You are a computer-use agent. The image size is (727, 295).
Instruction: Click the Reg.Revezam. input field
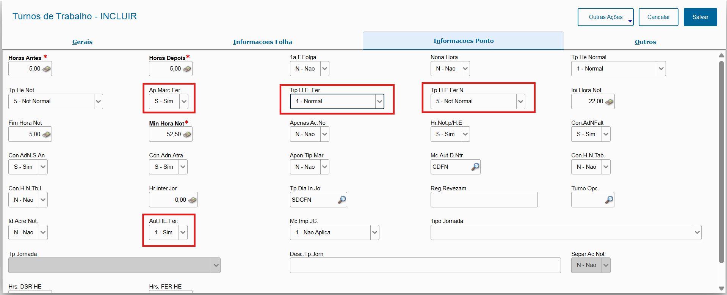click(484, 200)
